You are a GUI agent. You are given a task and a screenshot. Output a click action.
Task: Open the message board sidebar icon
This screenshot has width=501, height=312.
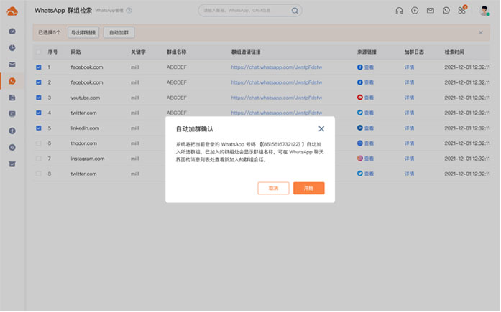[12, 114]
